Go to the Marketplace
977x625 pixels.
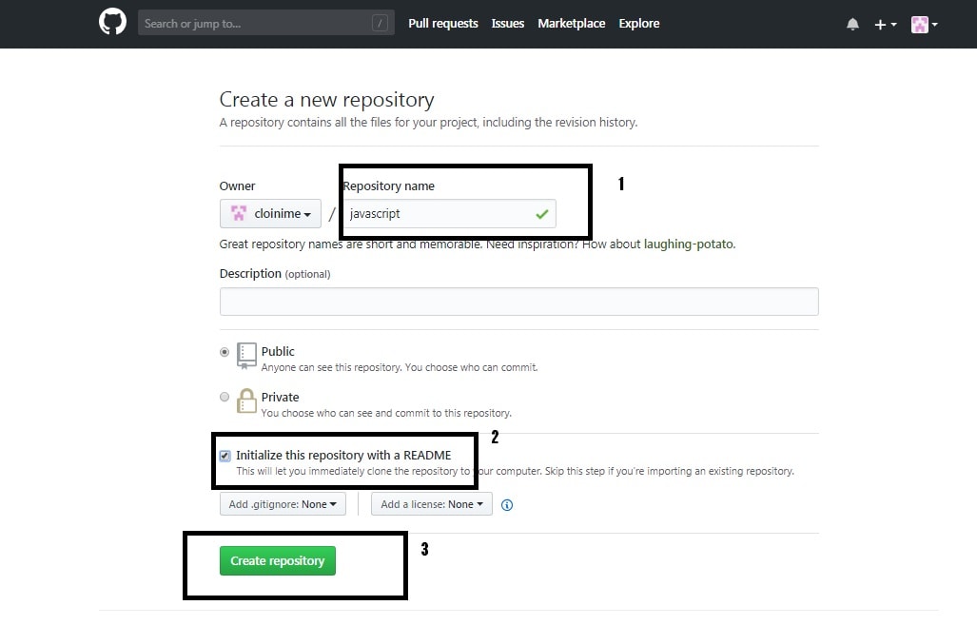point(571,23)
